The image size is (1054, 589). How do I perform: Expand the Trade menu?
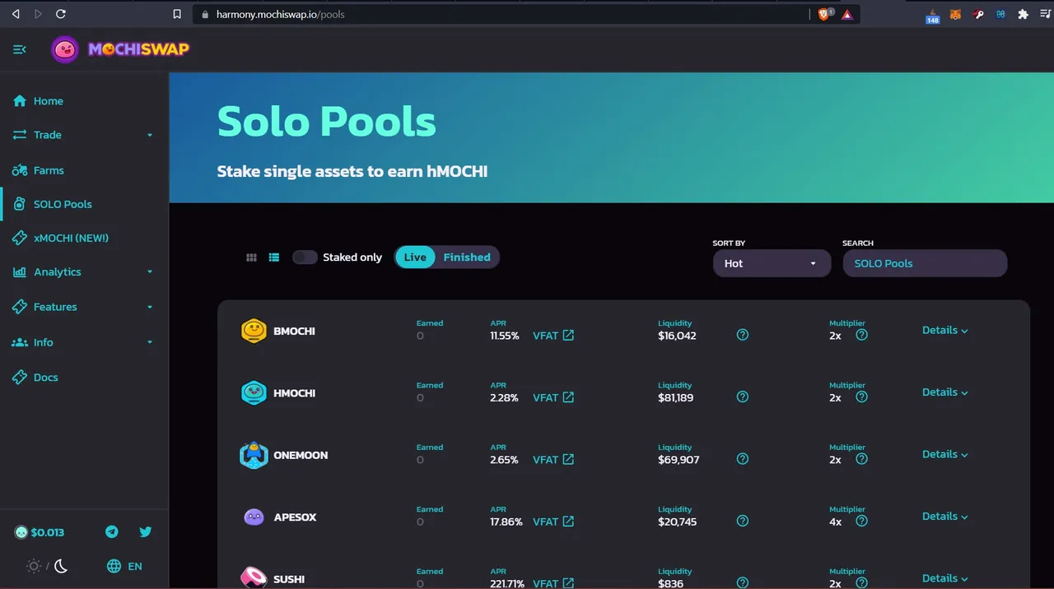point(84,135)
